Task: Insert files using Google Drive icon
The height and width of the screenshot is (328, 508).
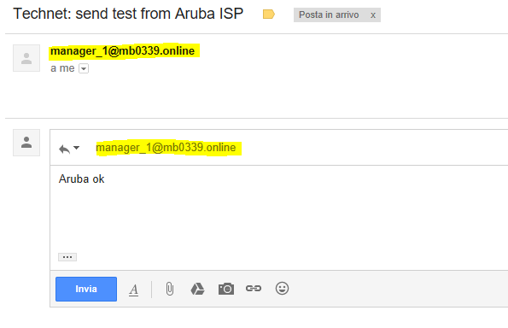Action: (197, 289)
